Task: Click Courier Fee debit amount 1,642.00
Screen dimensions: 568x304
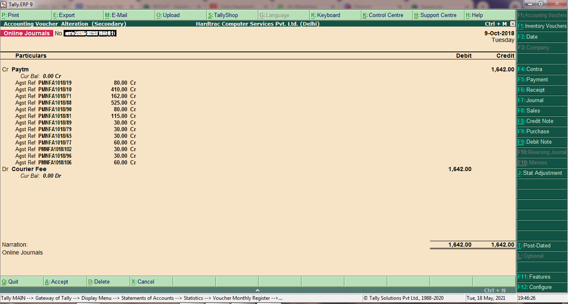Action: click(460, 169)
